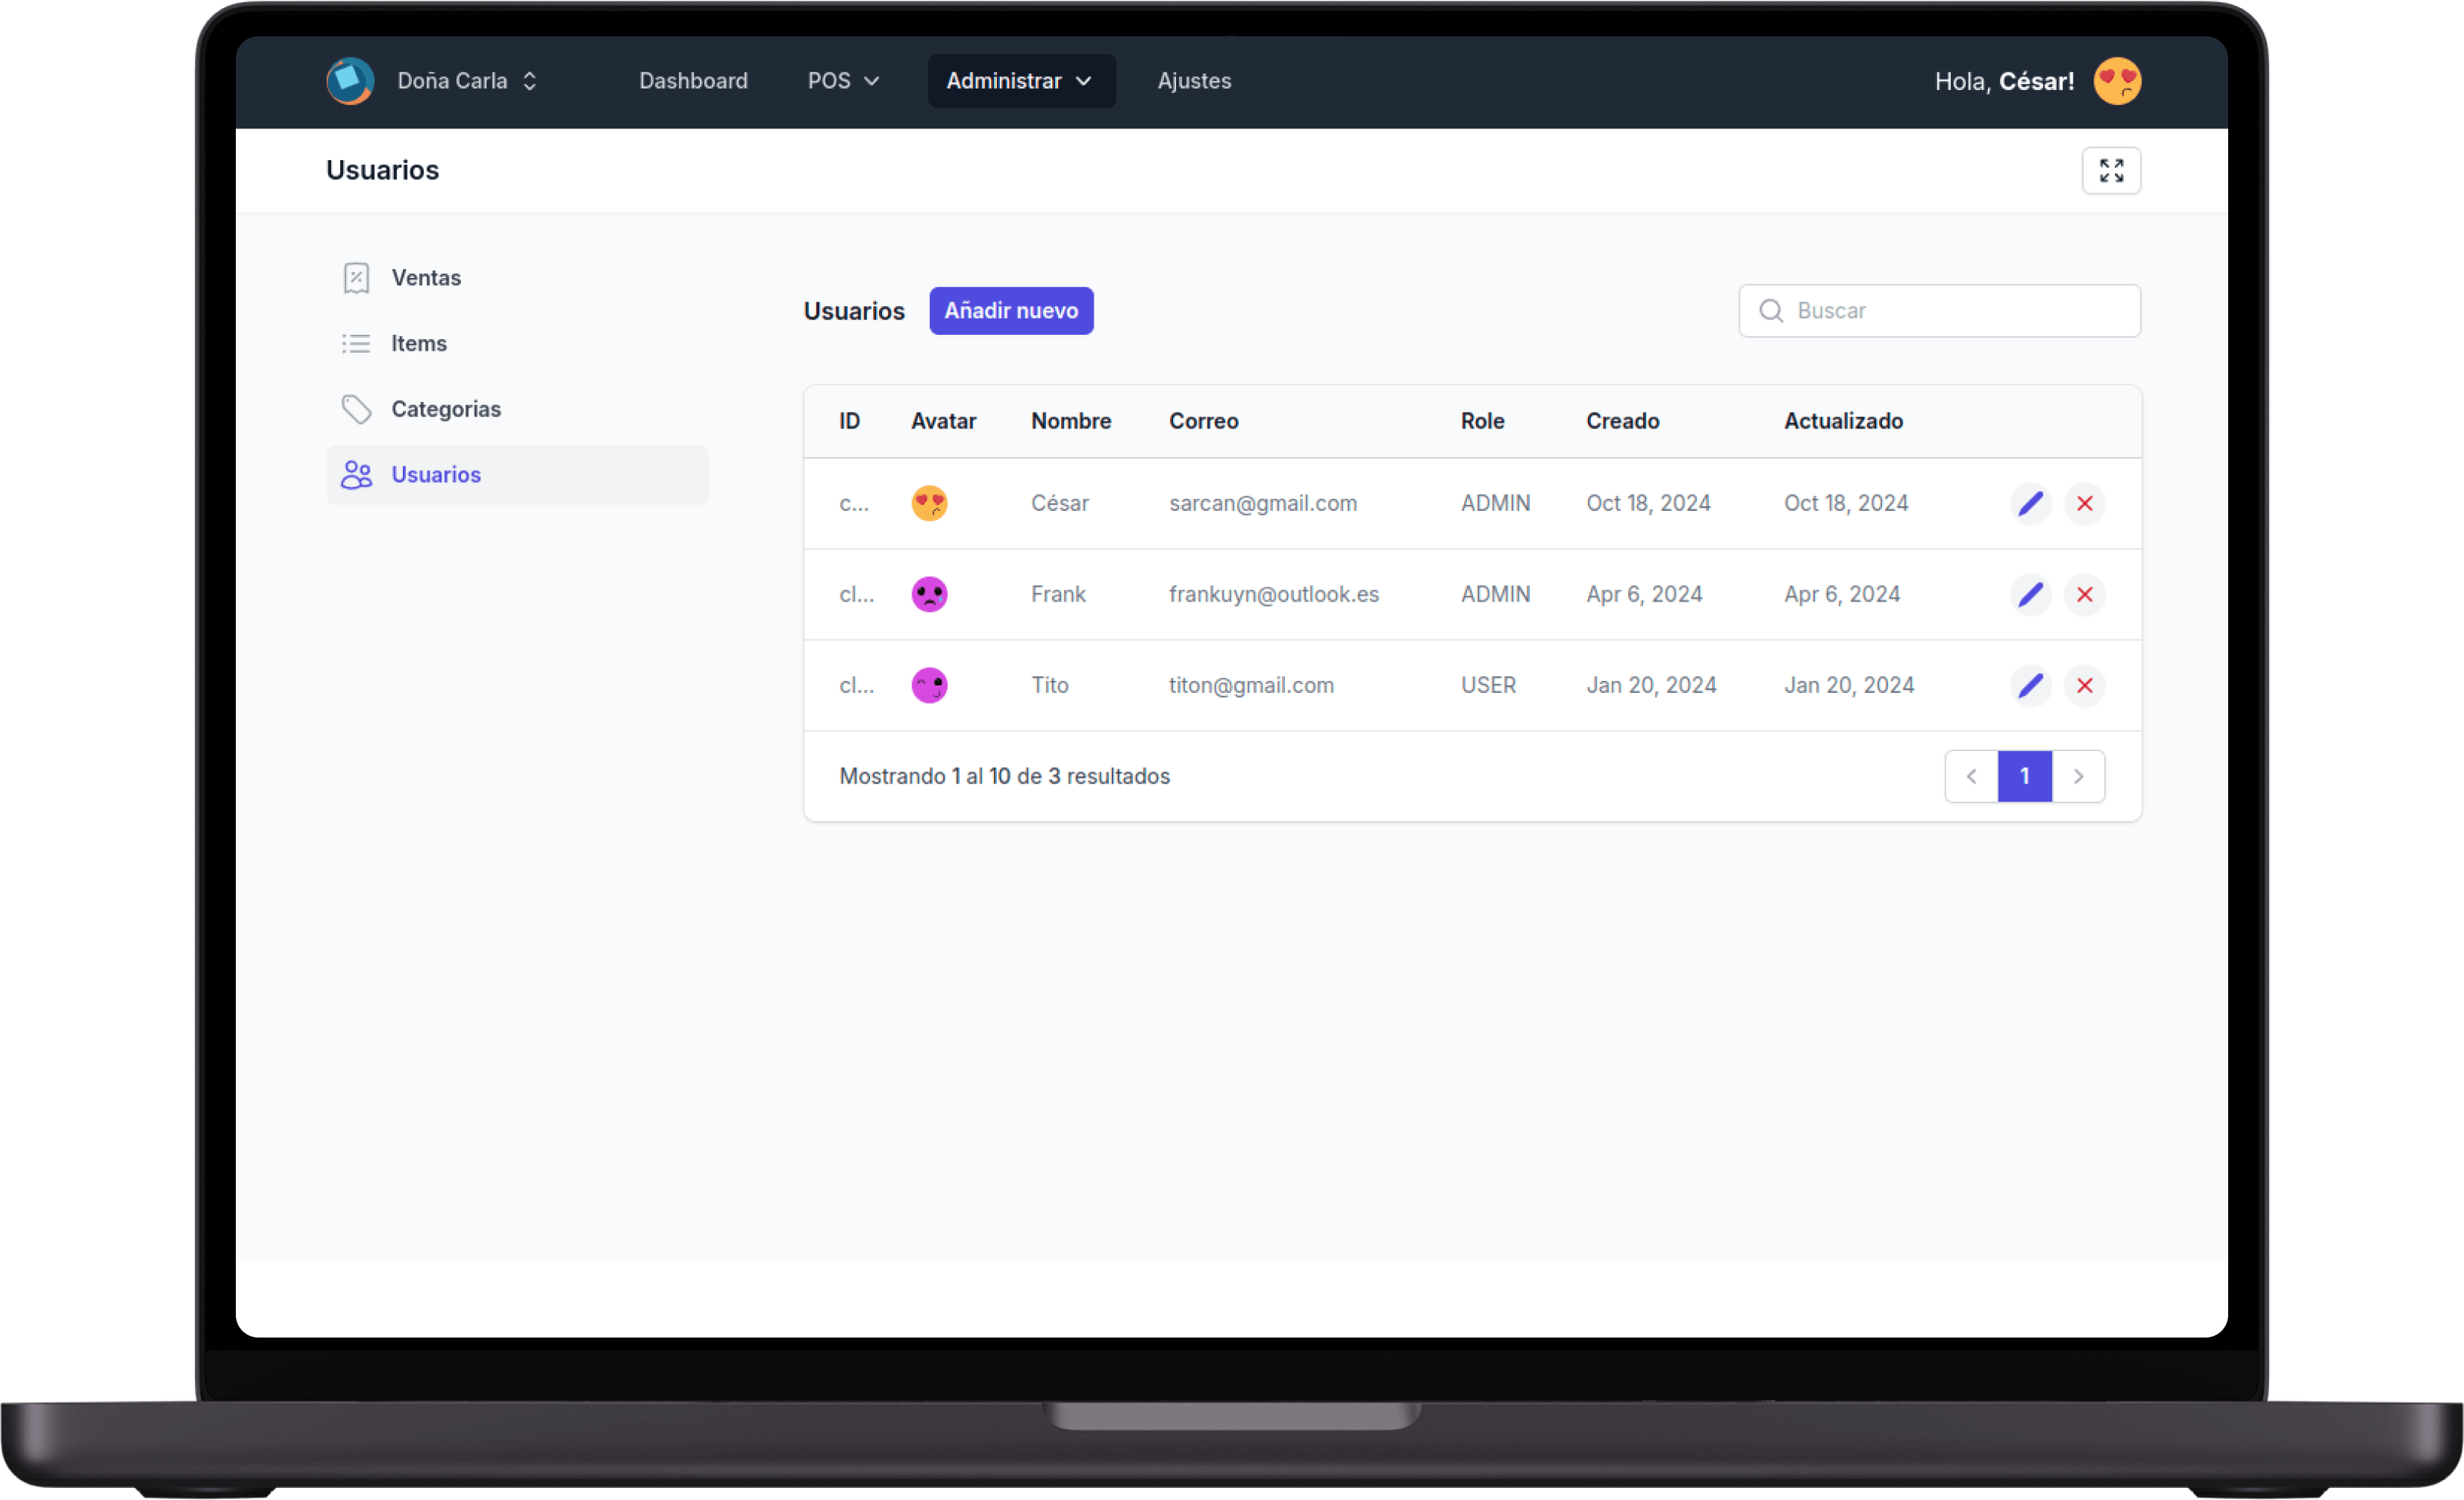This screenshot has height=1500, width=2464.
Task: Open Ventas in the sidebar
Action: (425, 278)
